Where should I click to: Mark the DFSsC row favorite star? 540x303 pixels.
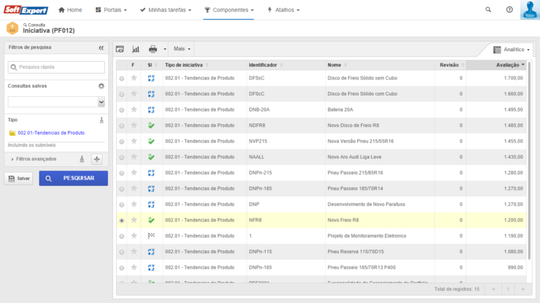click(134, 79)
